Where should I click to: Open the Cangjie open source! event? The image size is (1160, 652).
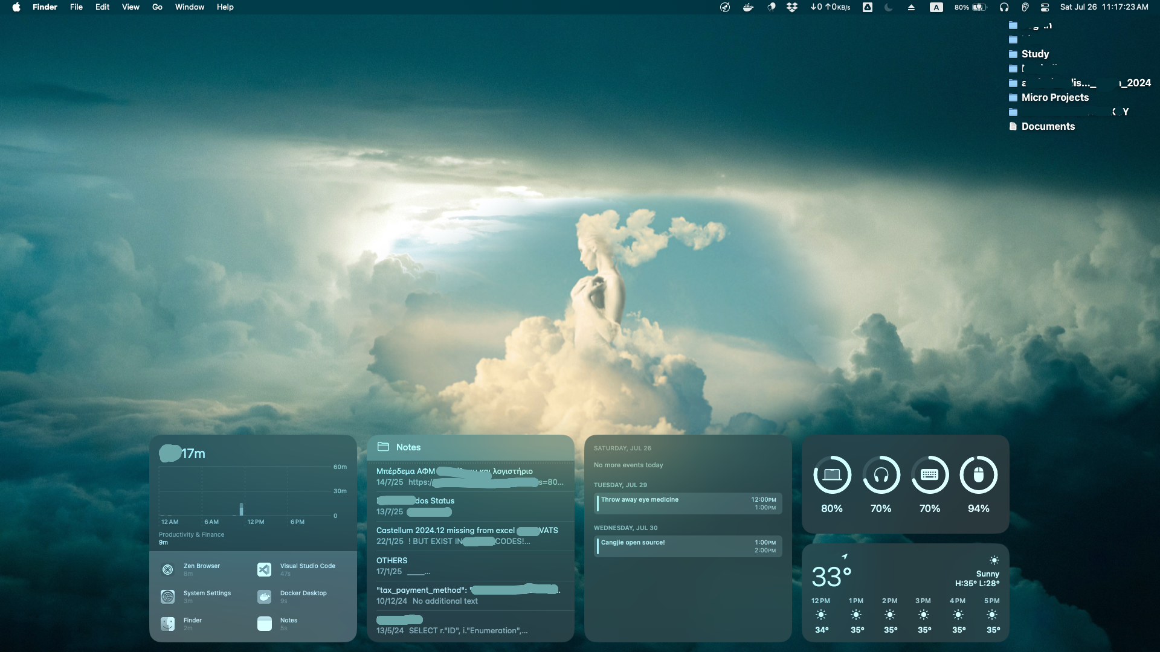(688, 546)
